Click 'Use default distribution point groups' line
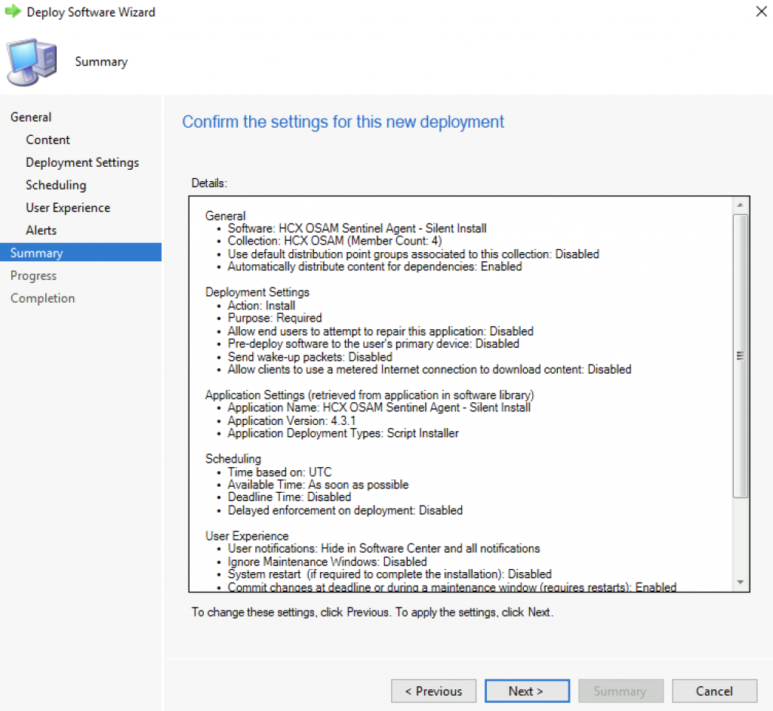 point(413,254)
